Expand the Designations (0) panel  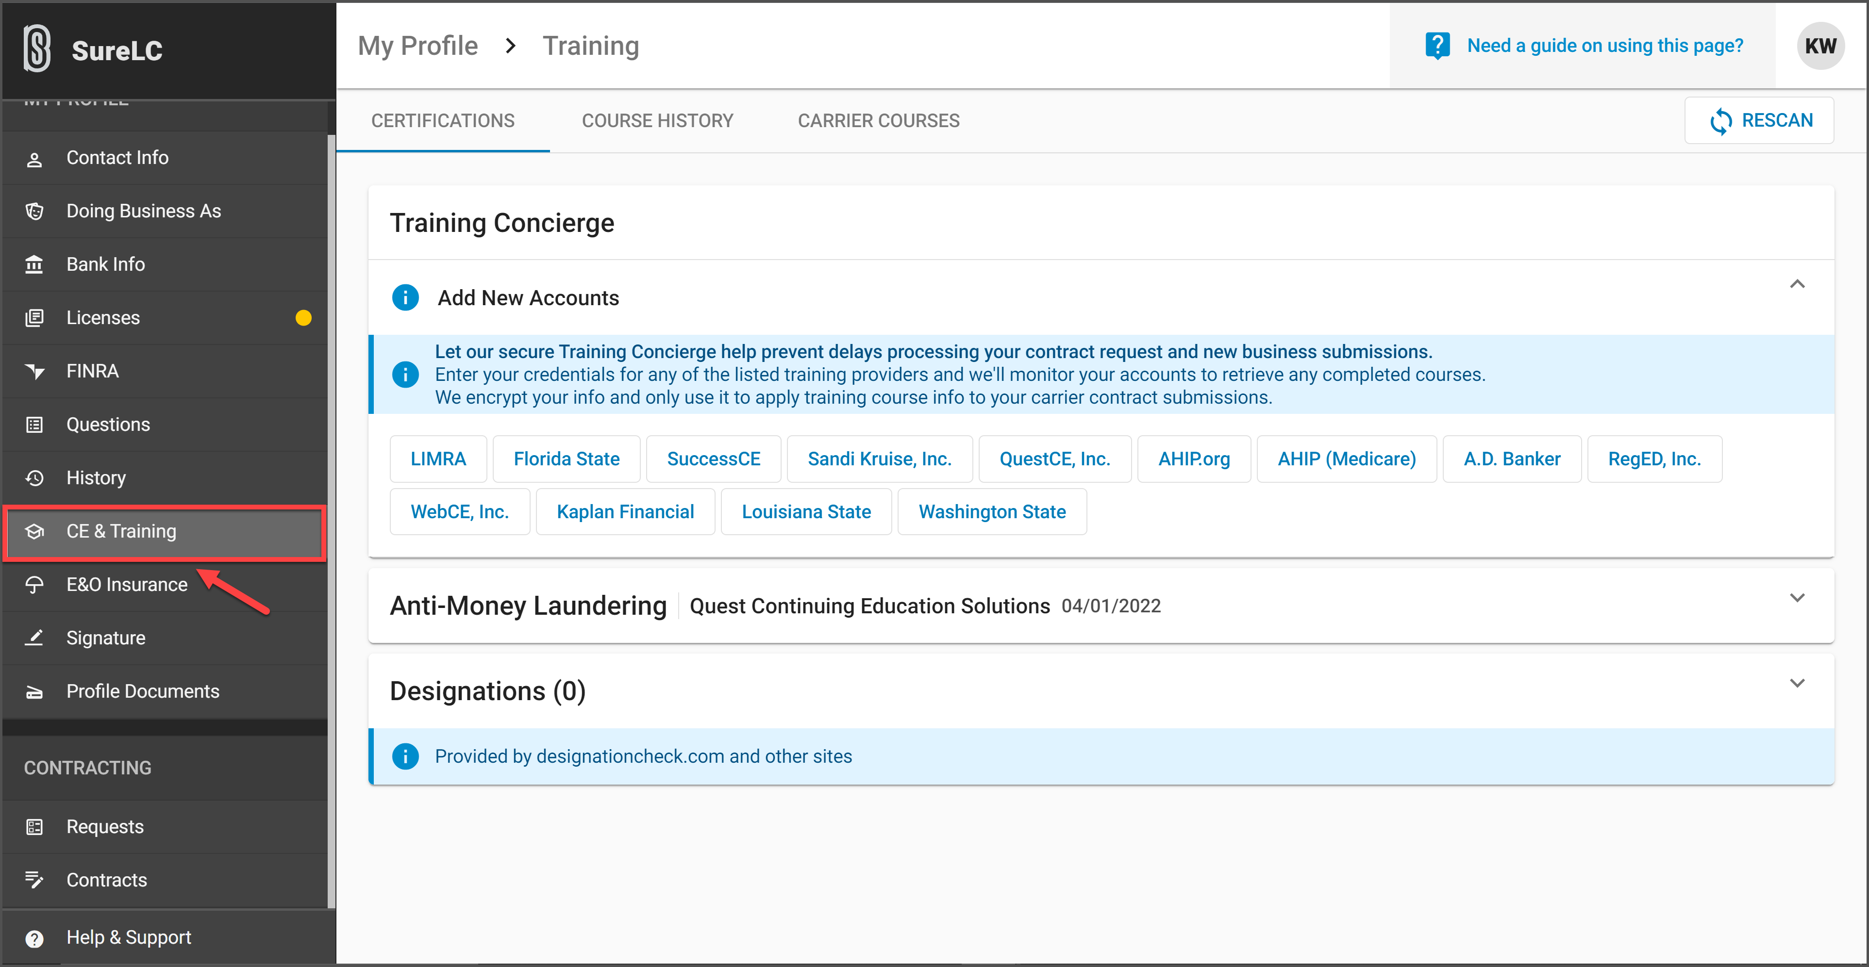(1797, 683)
